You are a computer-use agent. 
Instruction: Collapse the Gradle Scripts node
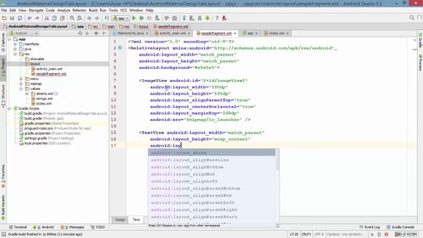point(10,108)
